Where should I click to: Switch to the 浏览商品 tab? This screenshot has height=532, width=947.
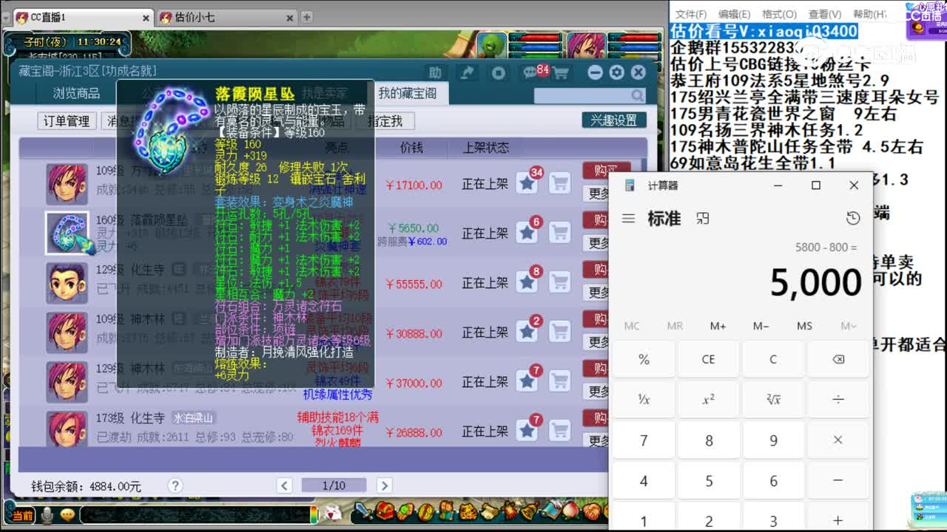point(76,94)
